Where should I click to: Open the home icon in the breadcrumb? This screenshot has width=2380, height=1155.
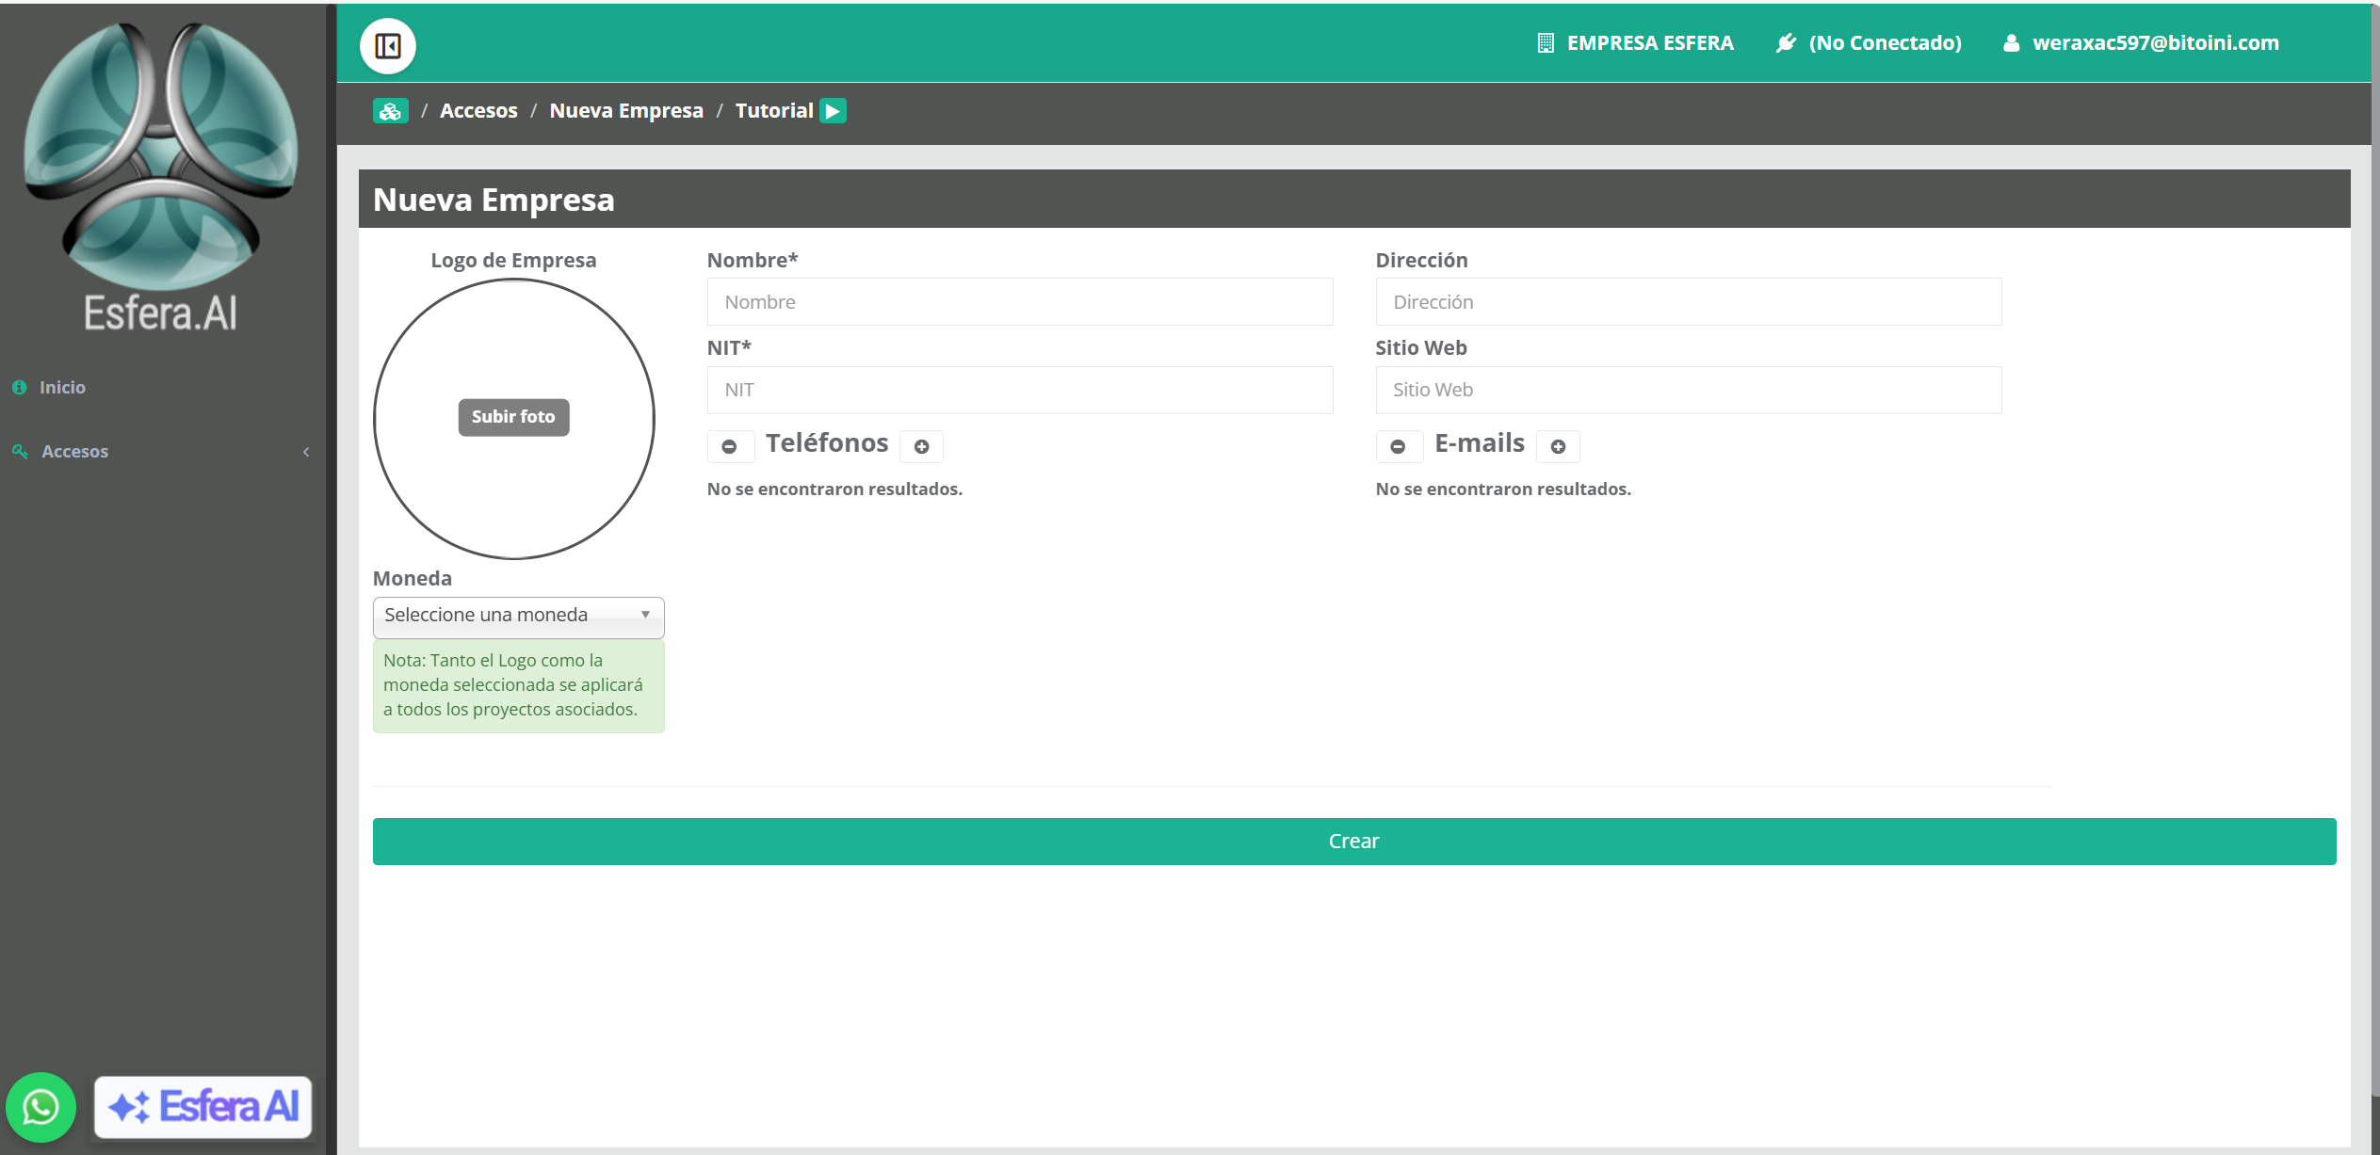[x=390, y=111]
